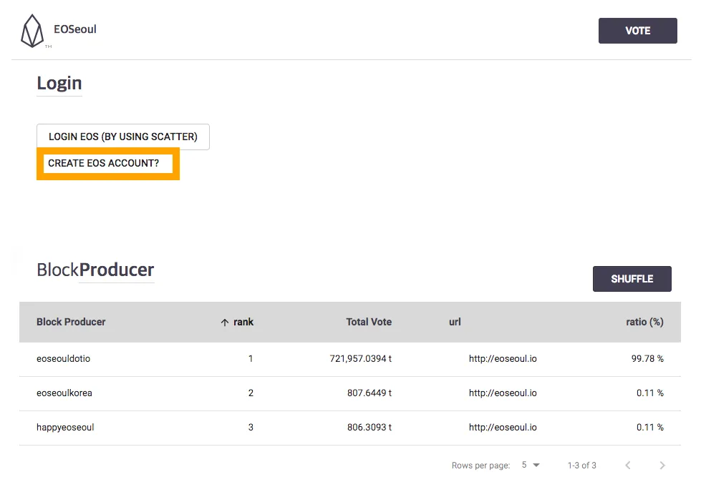This screenshot has height=482, width=701.
Task: Click the SHUFFLE button
Action: 632,279
